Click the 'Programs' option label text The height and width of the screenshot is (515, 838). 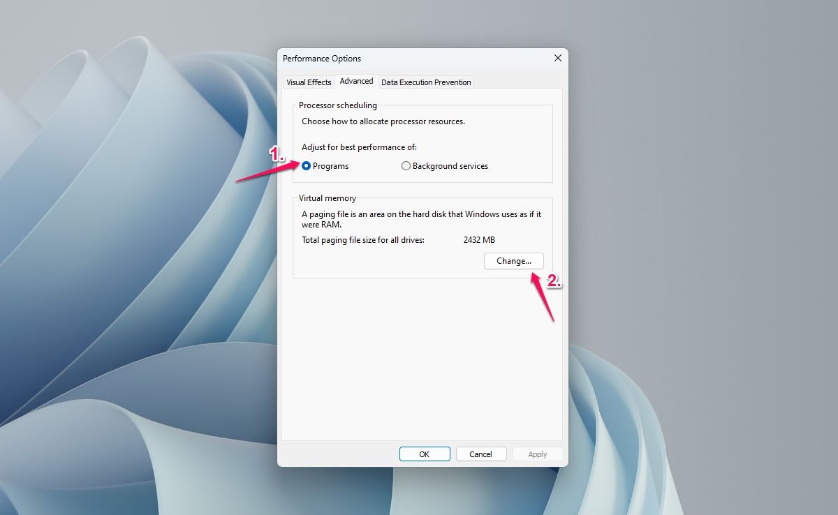tap(330, 166)
